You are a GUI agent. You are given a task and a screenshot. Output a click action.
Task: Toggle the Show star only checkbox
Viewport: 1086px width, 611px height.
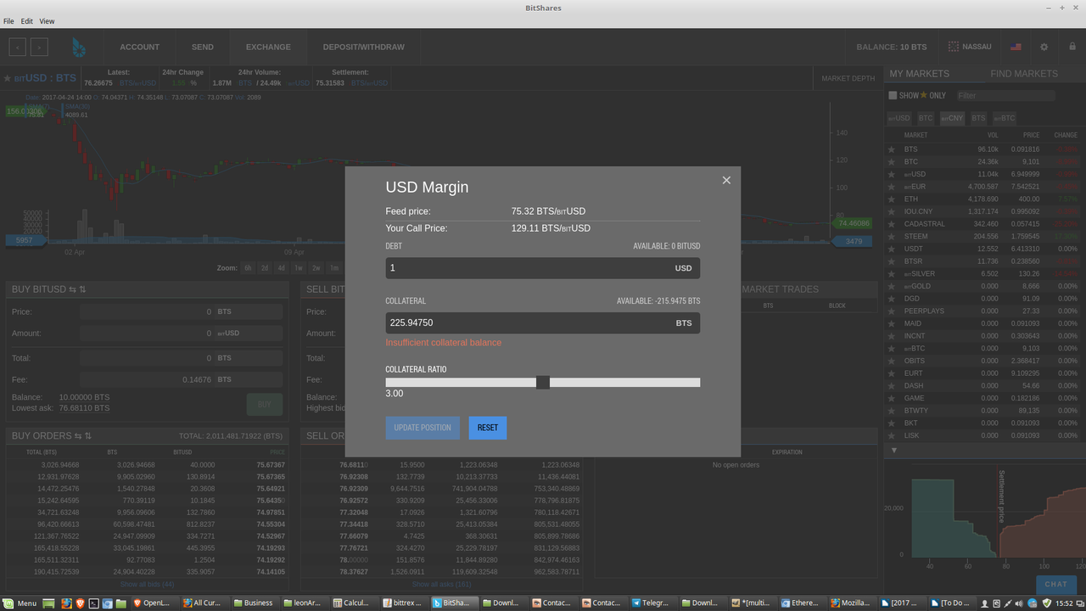893,96
